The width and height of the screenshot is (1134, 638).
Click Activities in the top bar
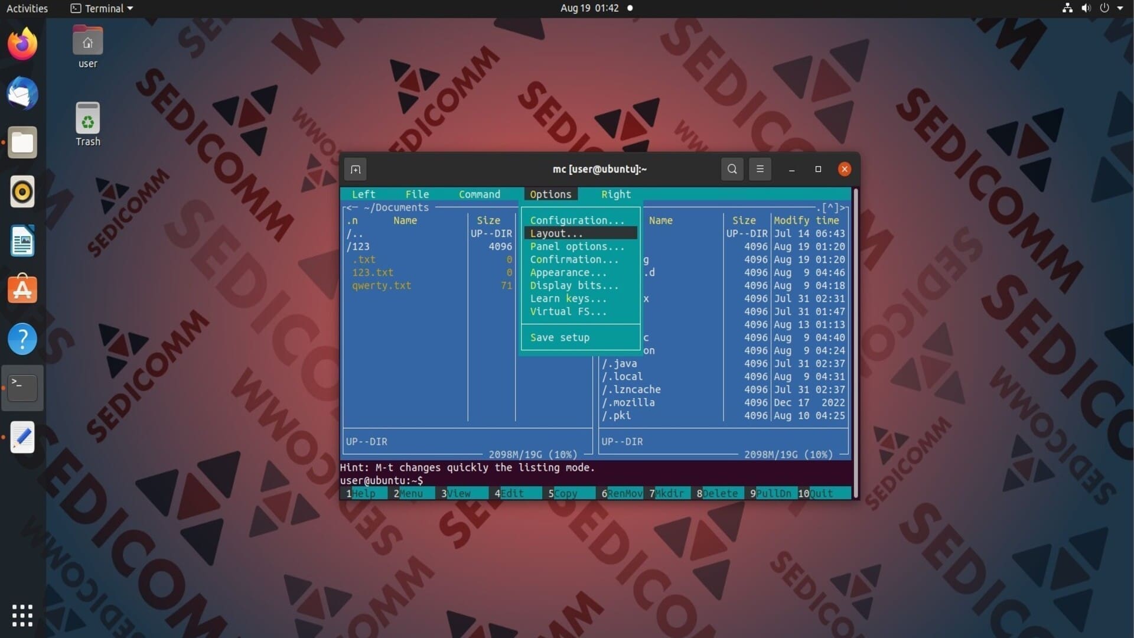(27, 8)
